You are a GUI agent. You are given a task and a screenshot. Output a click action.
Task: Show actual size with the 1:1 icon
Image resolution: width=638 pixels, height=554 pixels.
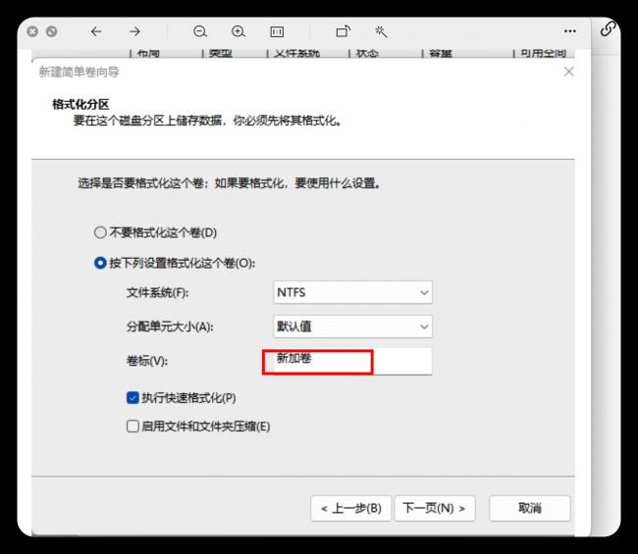277,31
